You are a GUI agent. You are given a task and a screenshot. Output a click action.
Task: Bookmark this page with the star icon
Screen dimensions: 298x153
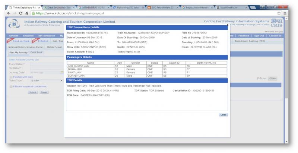279,13
